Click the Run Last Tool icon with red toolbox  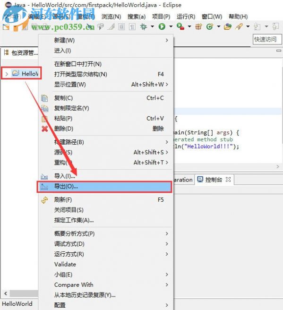[180, 26]
